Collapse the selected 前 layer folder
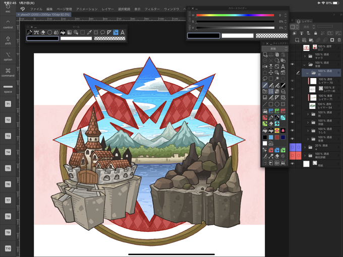The width and height of the screenshot is (343, 257). 307,73
